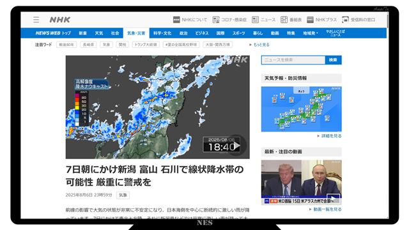Open the Japan weather forecast map thumbnail
Image resolution: width=409 pixels, height=230 pixels.
tap(301, 109)
